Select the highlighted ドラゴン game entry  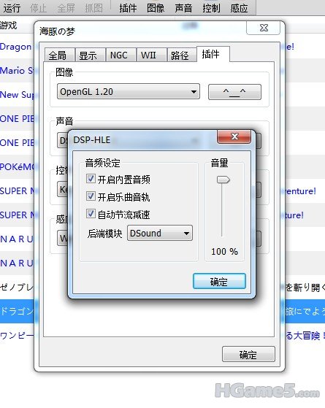pos(17,311)
